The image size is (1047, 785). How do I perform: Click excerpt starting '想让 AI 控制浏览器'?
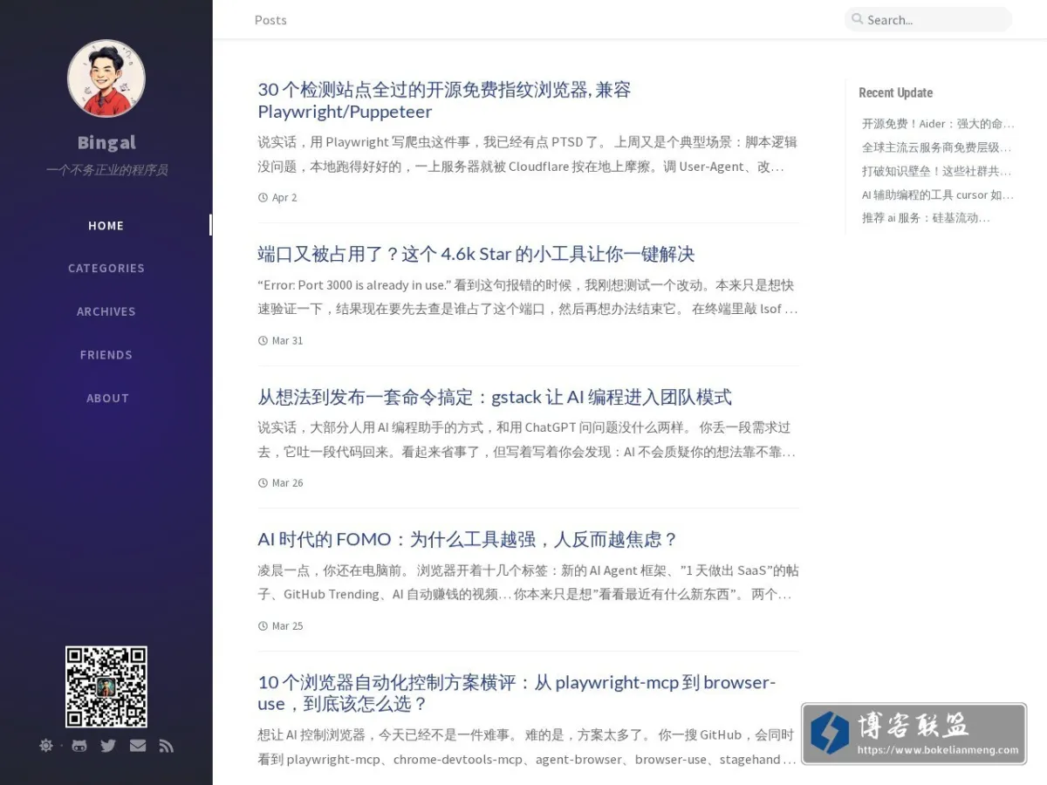[528, 747]
